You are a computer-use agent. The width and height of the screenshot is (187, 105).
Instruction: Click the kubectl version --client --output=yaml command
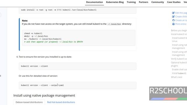42,85
